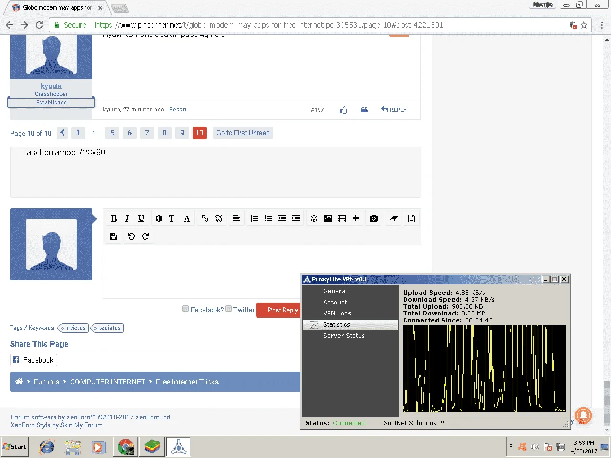Image resolution: width=611 pixels, height=458 pixels.
Task: Toggle bold formatting in reply editor
Action: (114, 218)
